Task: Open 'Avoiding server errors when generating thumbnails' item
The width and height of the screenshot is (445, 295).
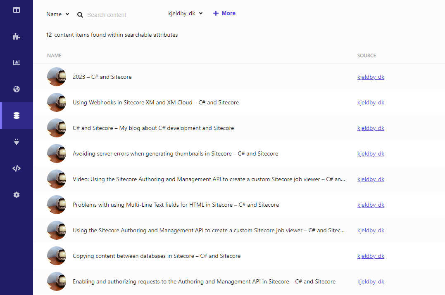Action: (x=175, y=153)
